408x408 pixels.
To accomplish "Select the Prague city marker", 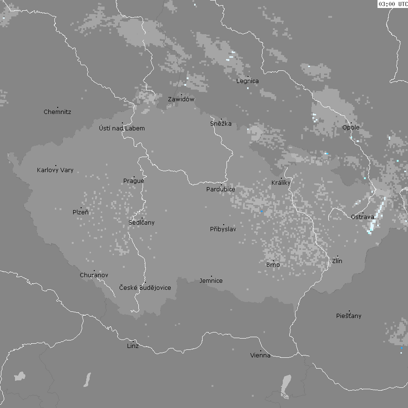I will click(x=134, y=177).
